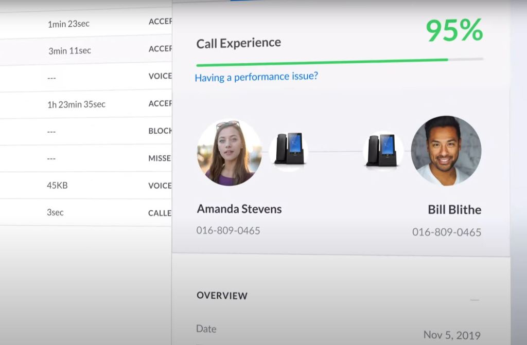527x345 pixels.
Task: Click the Date label in Overview
Action: 206,329
